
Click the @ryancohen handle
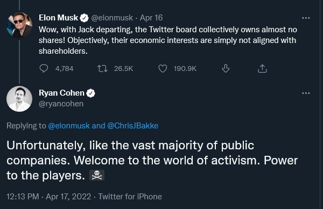coord(61,104)
